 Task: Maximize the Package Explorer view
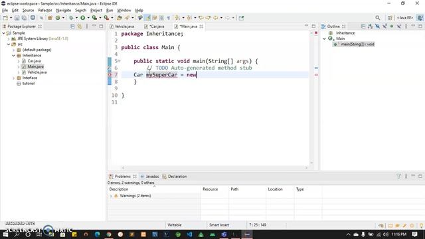[x=101, y=27]
